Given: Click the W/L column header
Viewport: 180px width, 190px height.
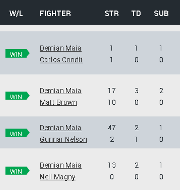Looking at the screenshot, I should tap(16, 13).
